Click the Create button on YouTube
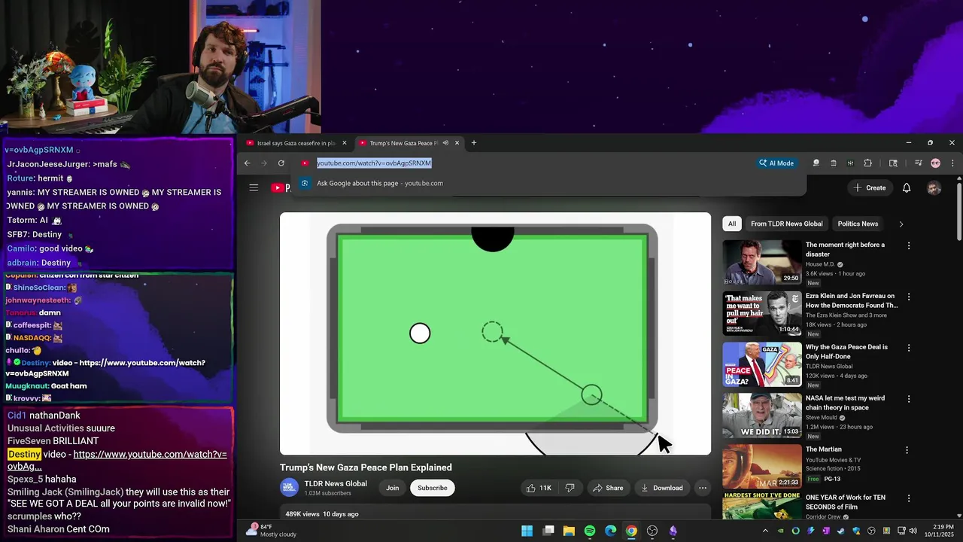963x542 pixels. click(870, 187)
